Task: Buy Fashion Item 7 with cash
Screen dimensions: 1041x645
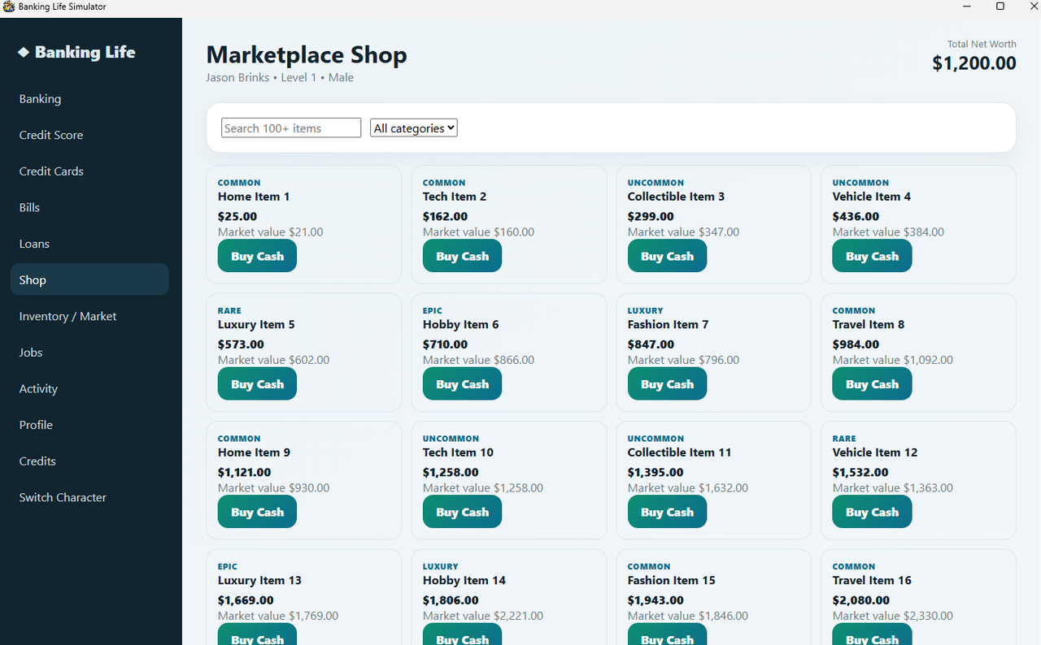Action: pos(667,384)
